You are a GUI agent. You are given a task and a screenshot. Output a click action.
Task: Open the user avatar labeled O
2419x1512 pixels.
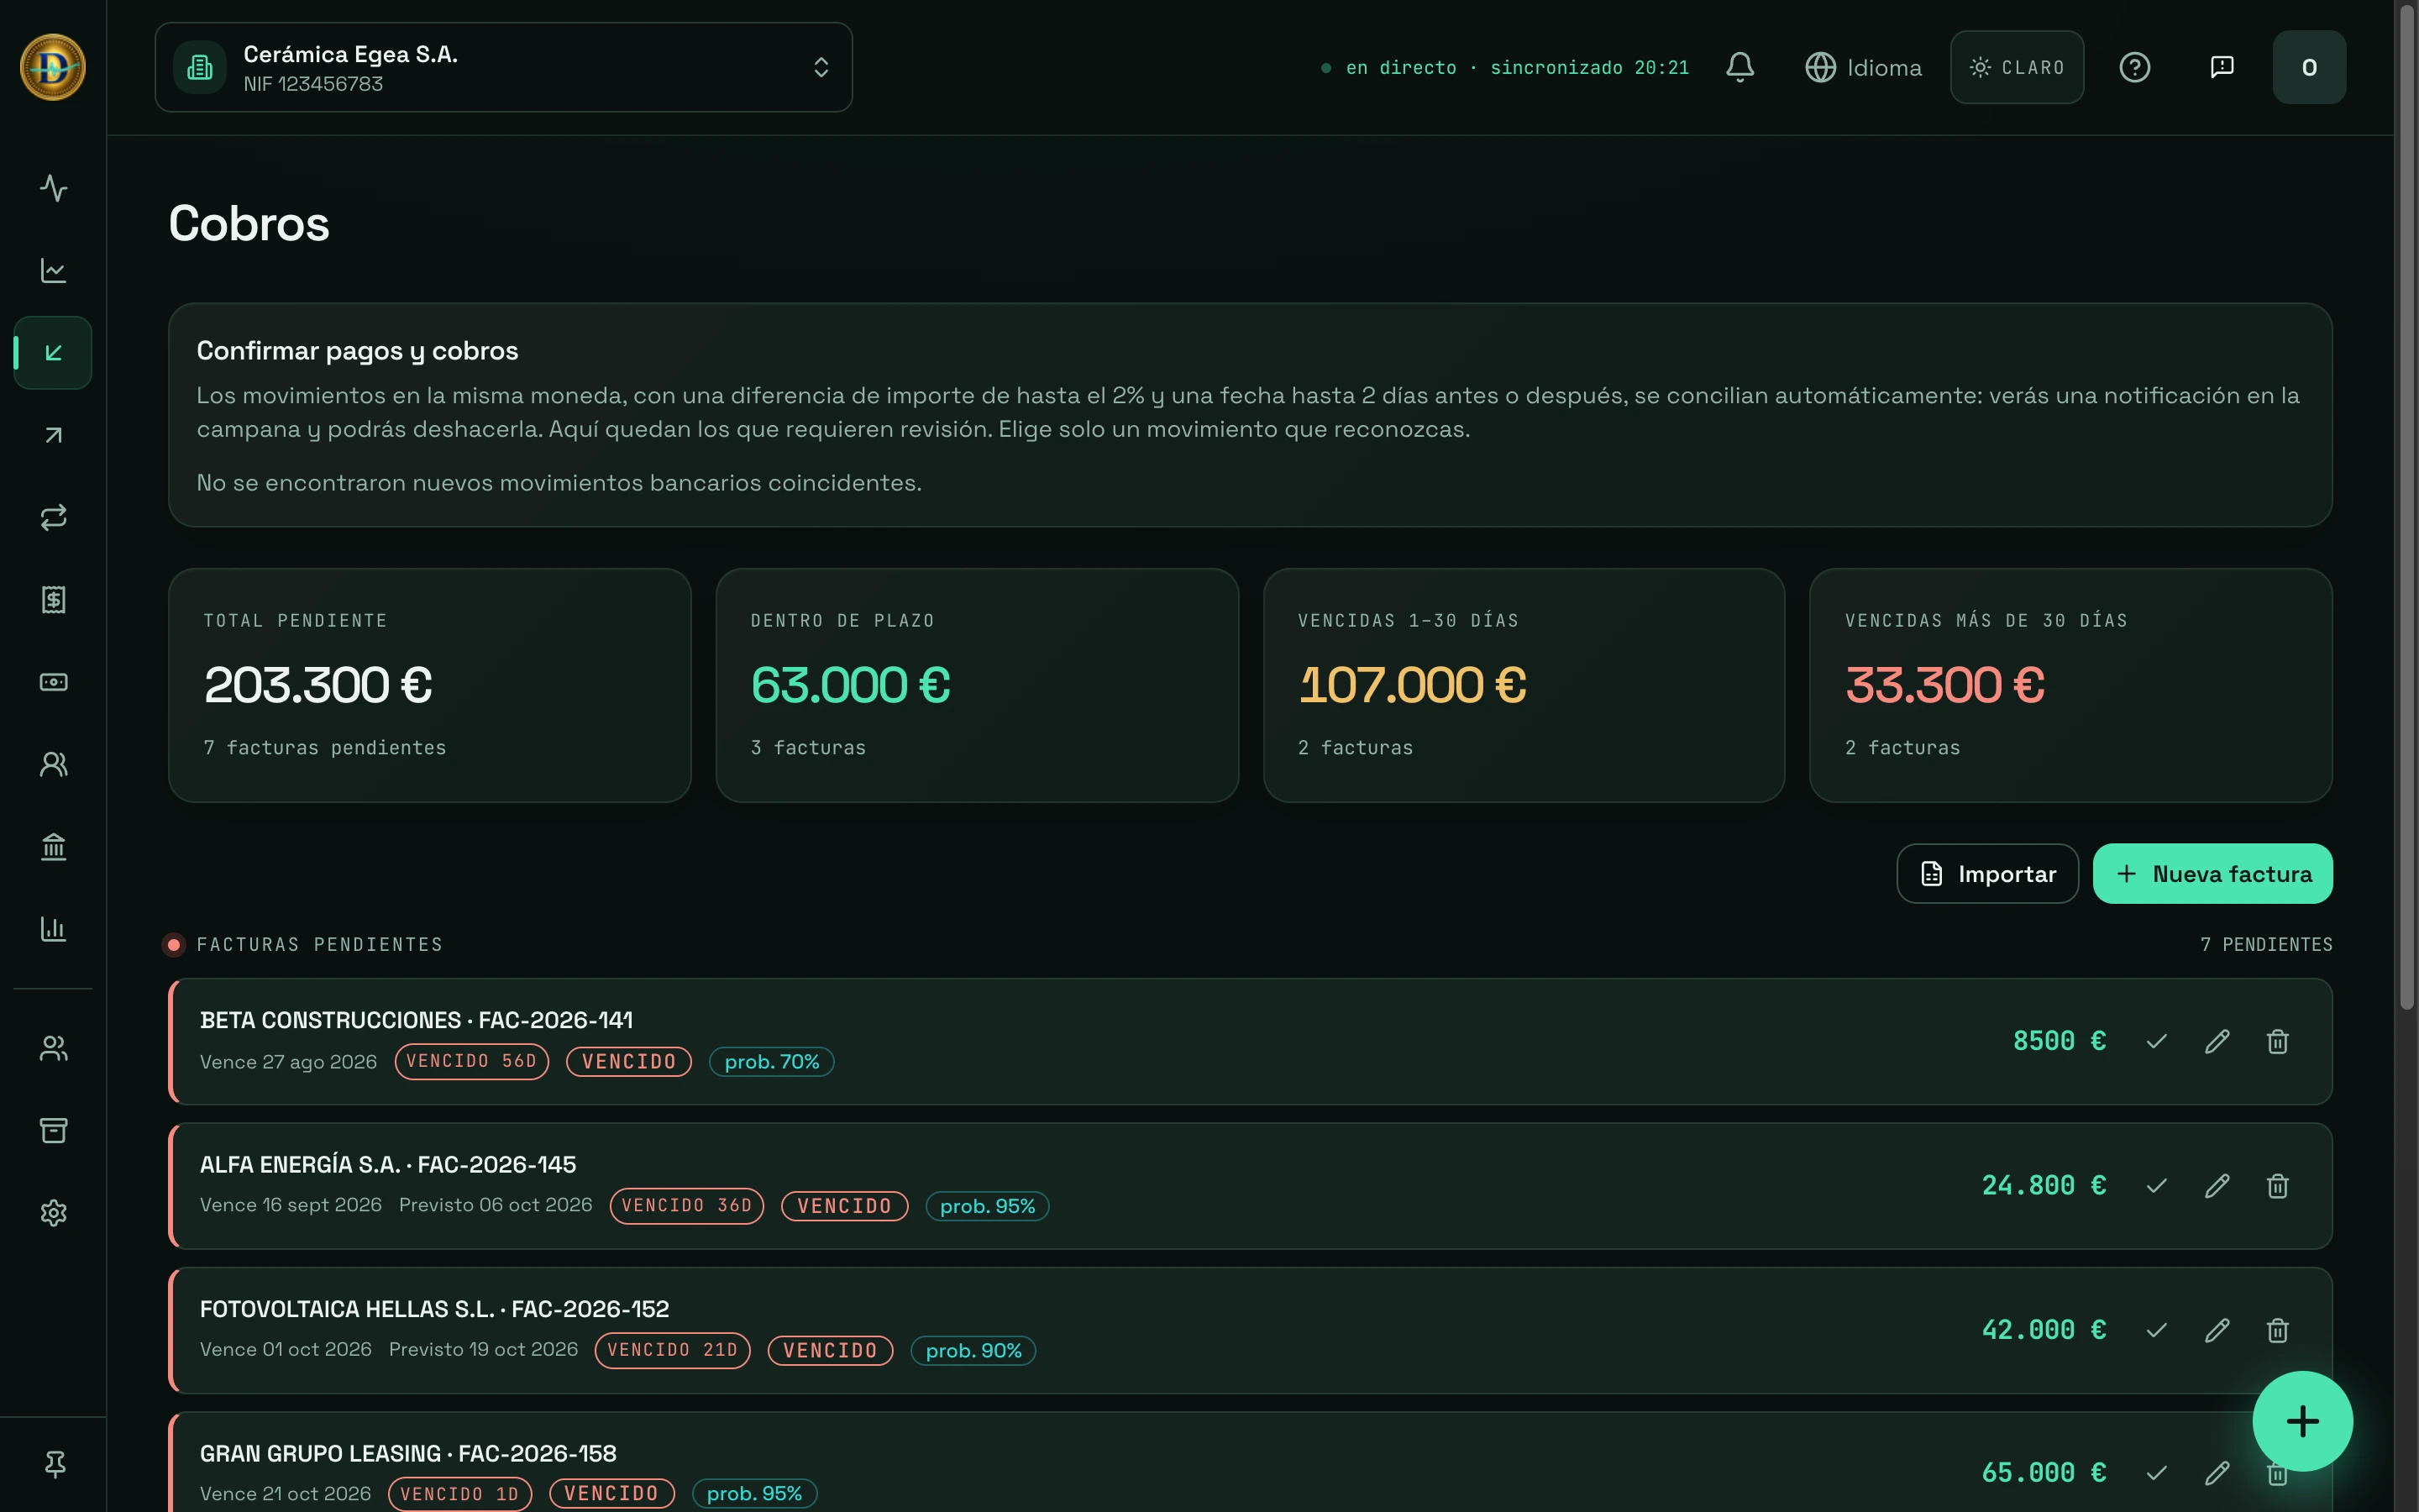(2309, 67)
